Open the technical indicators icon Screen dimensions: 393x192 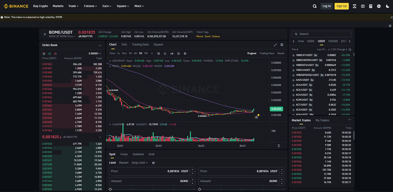click(165, 53)
